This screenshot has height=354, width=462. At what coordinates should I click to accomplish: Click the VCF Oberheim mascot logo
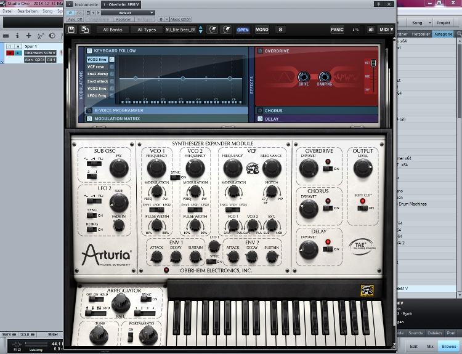[252, 169]
